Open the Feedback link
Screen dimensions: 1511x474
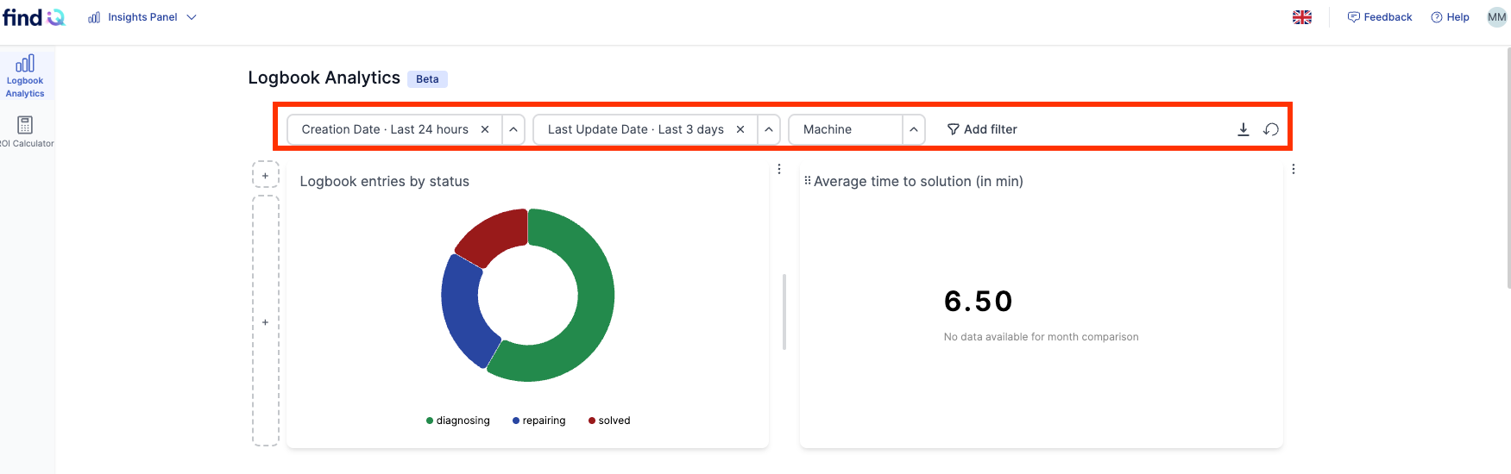(x=1380, y=17)
